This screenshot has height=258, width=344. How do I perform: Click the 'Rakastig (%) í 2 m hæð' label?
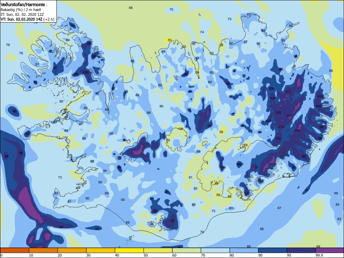[x=21, y=10]
